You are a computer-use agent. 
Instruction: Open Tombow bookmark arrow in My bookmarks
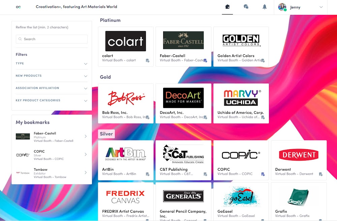pyautogui.click(x=86, y=172)
